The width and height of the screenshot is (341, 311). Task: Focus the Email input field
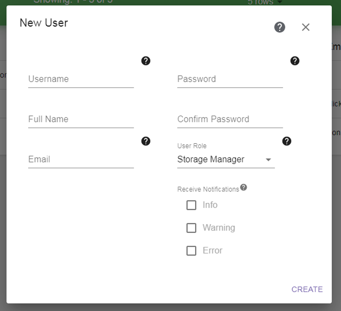(x=81, y=160)
